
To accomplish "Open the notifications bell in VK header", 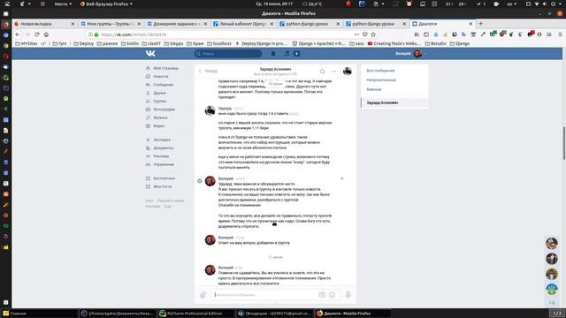I will (x=273, y=54).
